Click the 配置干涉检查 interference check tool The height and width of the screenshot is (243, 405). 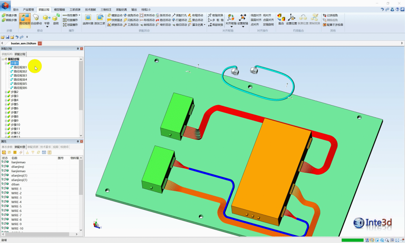coord(333,25)
